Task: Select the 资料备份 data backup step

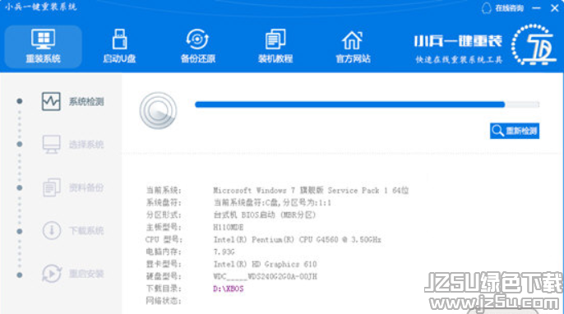Action: (x=73, y=187)
